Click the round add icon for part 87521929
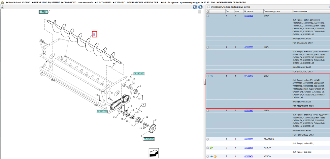 (208, 16)
